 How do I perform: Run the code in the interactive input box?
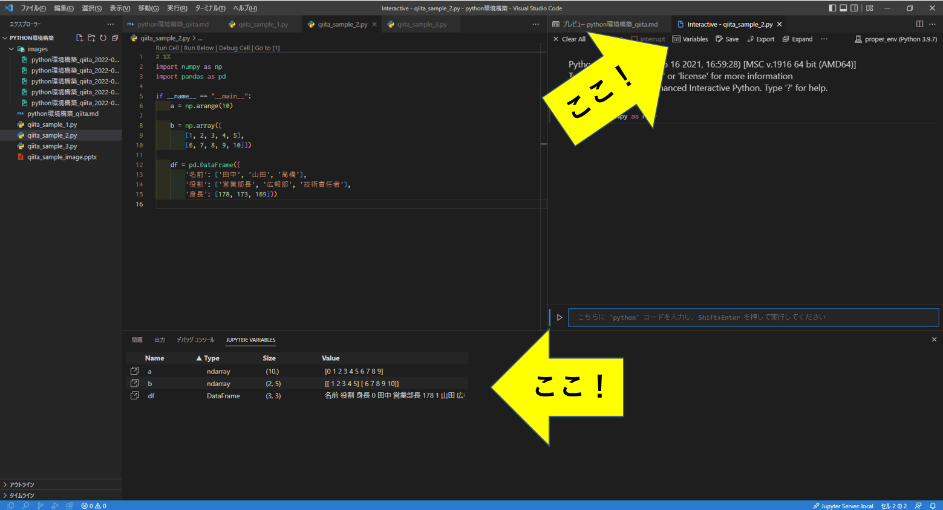tap(560, 317)
